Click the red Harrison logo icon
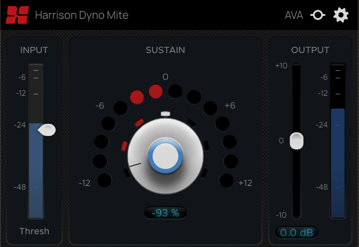 coord(17,15)
